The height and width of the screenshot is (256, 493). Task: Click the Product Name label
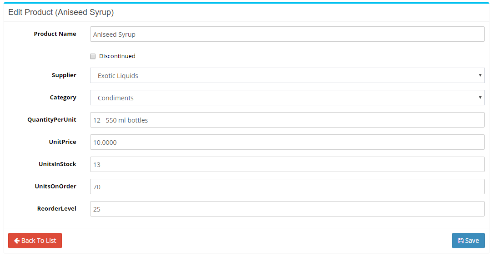pyautogui.click(x=55, y=34)
